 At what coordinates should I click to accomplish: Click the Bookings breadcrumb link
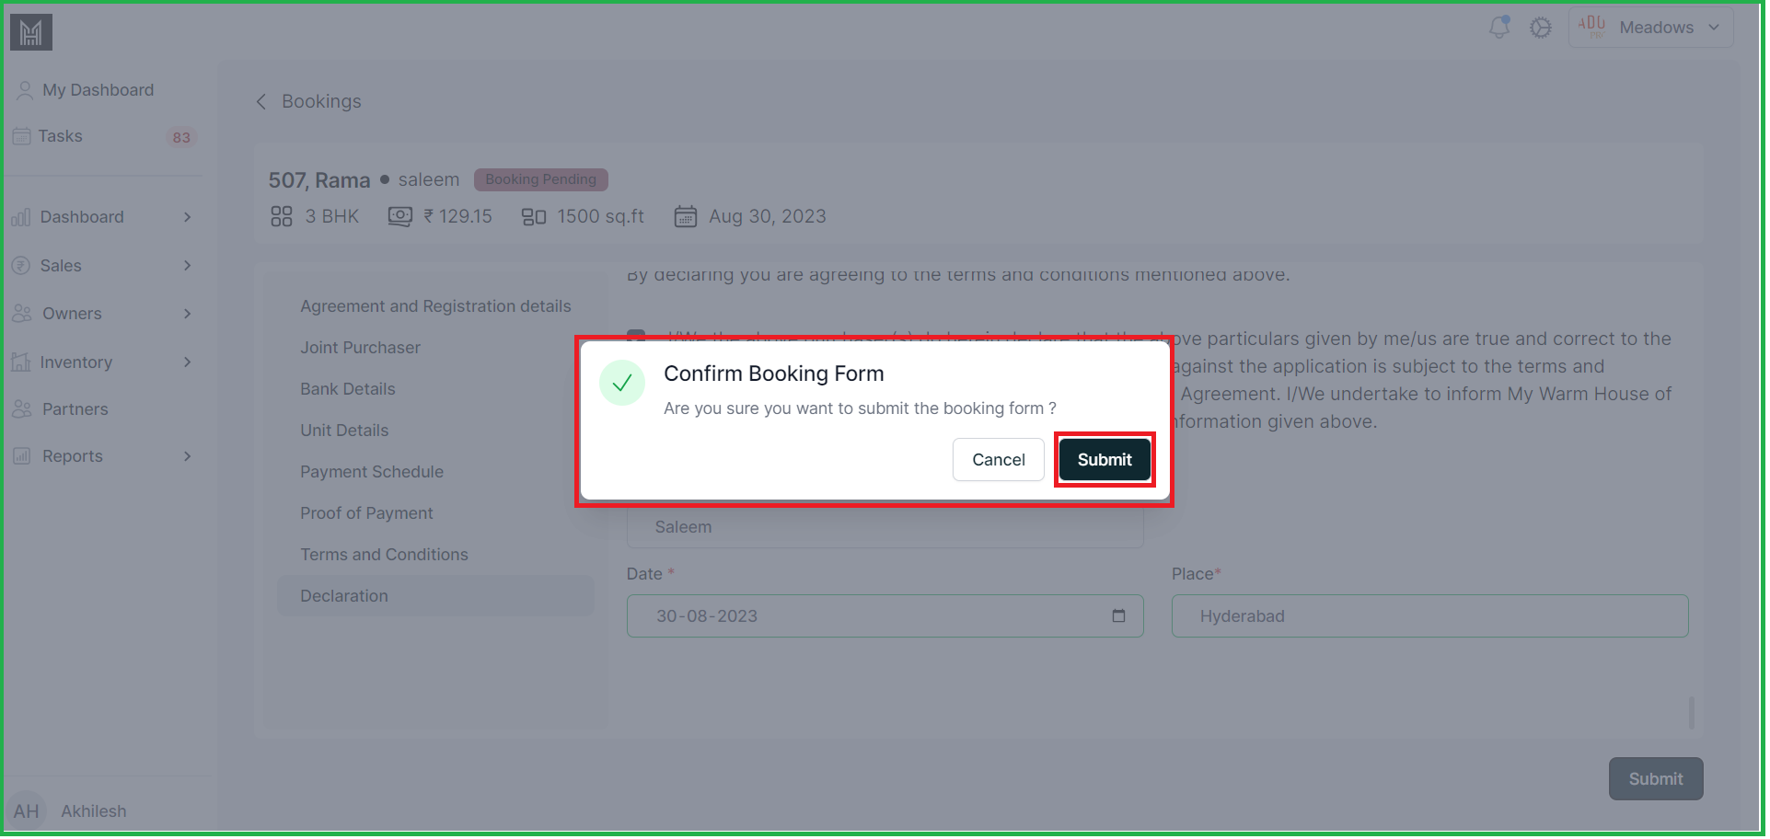[x=321, y=101]
